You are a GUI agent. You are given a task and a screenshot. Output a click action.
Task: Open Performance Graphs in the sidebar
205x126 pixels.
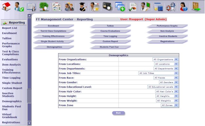pos(11,45)
